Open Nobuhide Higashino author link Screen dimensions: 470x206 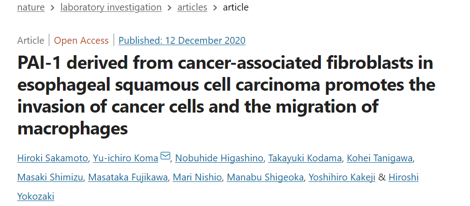tap(219, 158)
